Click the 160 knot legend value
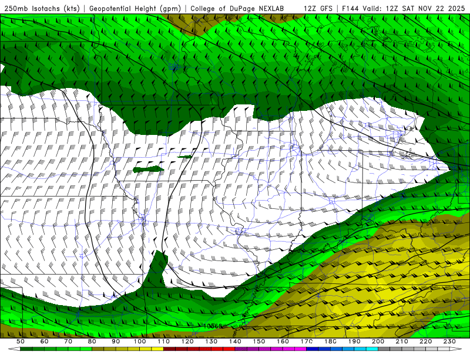The image size is (470, 352). pyautogui.click(x=283, y=341)
